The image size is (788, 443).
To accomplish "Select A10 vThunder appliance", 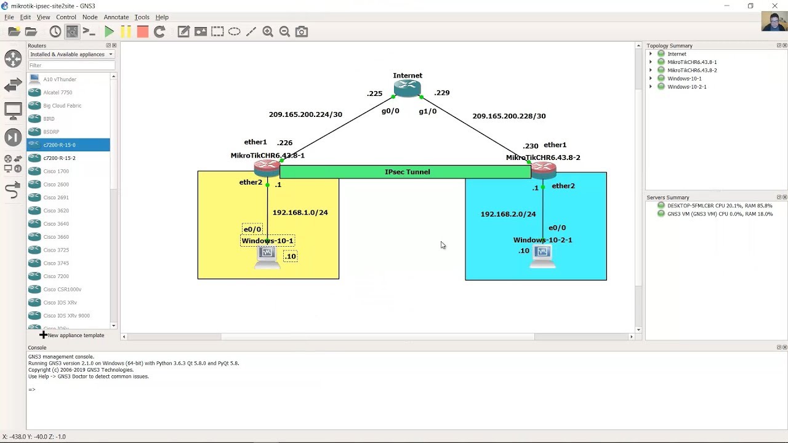I will (x=68, y=79).
